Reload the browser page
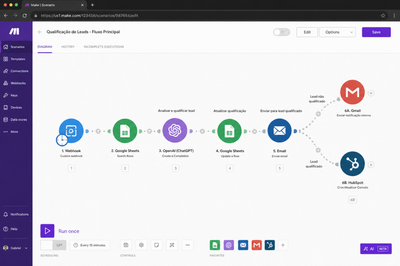This screenshot has height=266, width=400. point(25,16)
